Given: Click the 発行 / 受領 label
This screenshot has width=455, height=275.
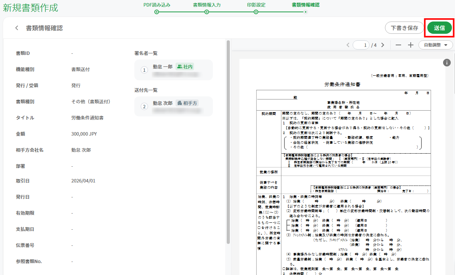Looking at the screenshot, I should pyautogui.click(x=27, y=85).
